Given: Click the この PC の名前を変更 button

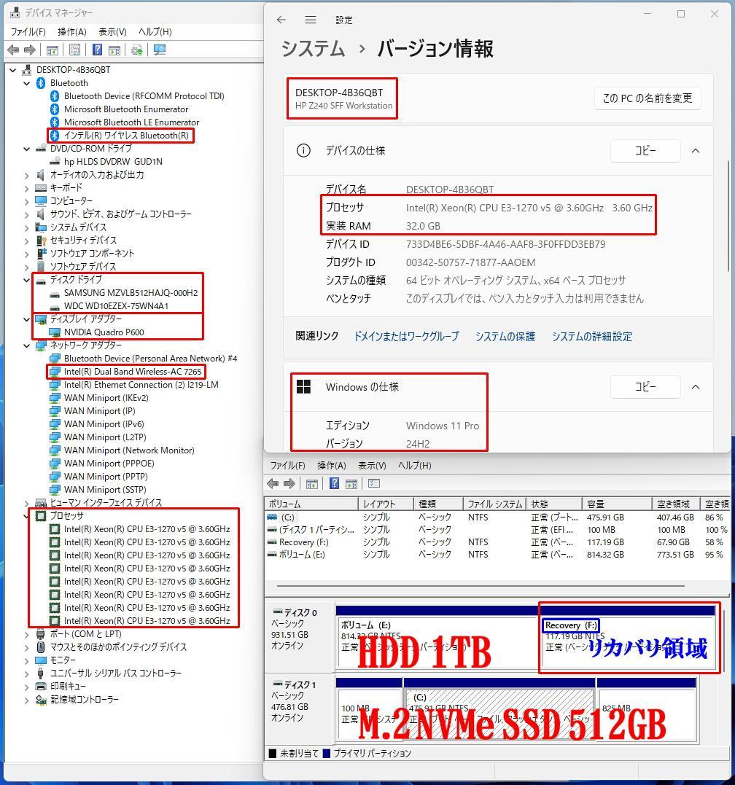Looking at the screenshot, I should 647,98.
